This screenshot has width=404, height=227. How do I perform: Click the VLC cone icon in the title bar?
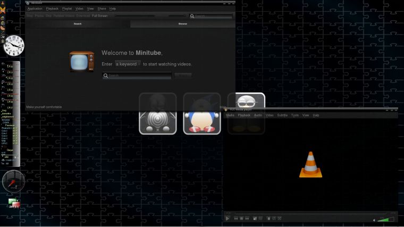click(x=226, y=110)
